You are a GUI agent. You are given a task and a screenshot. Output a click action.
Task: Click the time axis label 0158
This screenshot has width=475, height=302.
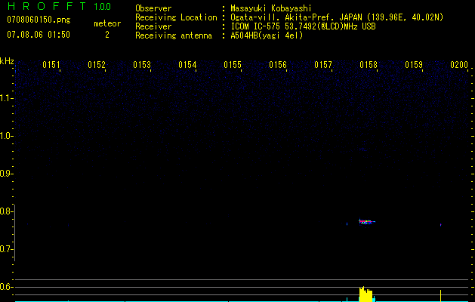[x=369, y=65]
